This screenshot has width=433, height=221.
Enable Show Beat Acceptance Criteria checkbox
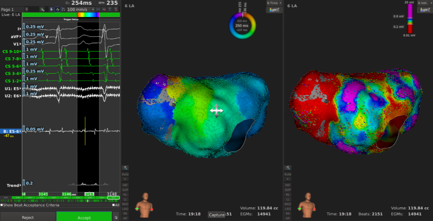(x=2, y=205)
